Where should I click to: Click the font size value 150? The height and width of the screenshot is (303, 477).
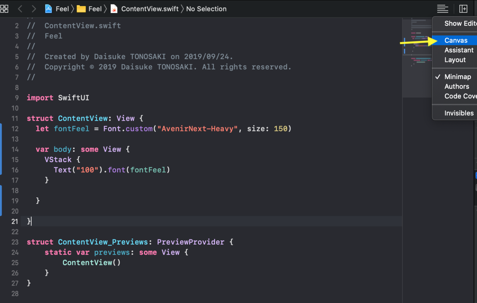[280, 129]
